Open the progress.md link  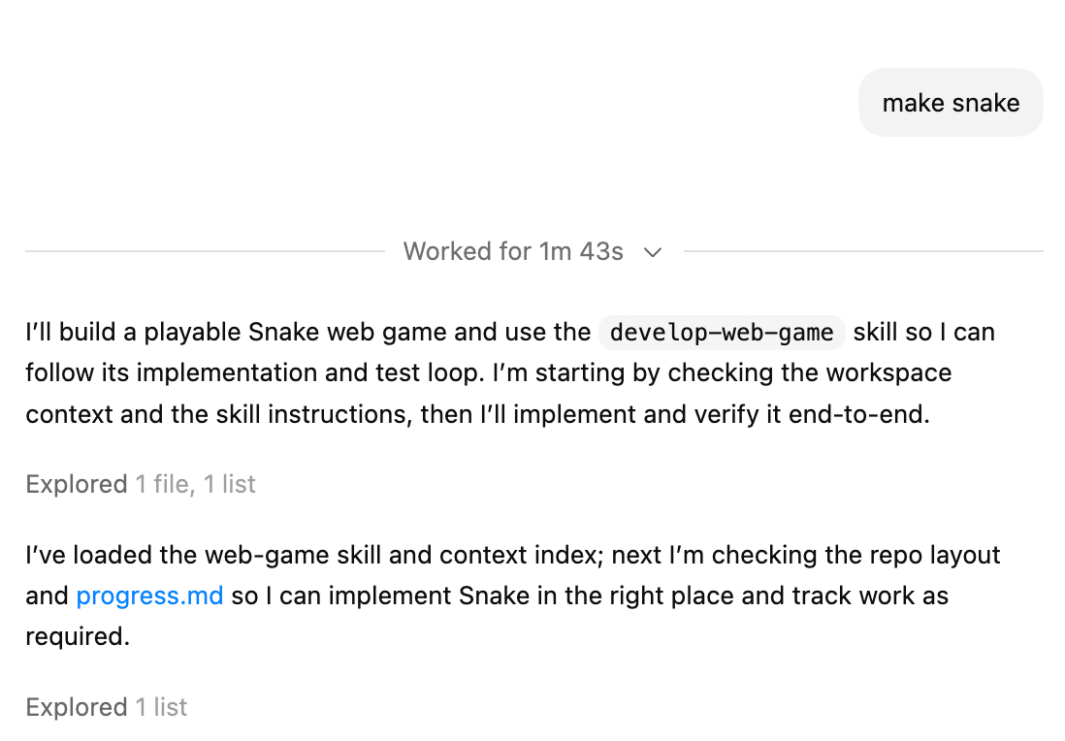[x=149, y=596]
